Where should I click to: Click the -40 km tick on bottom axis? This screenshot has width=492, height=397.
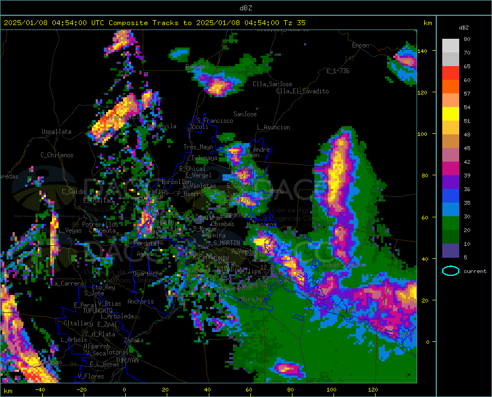click(40, 389)
